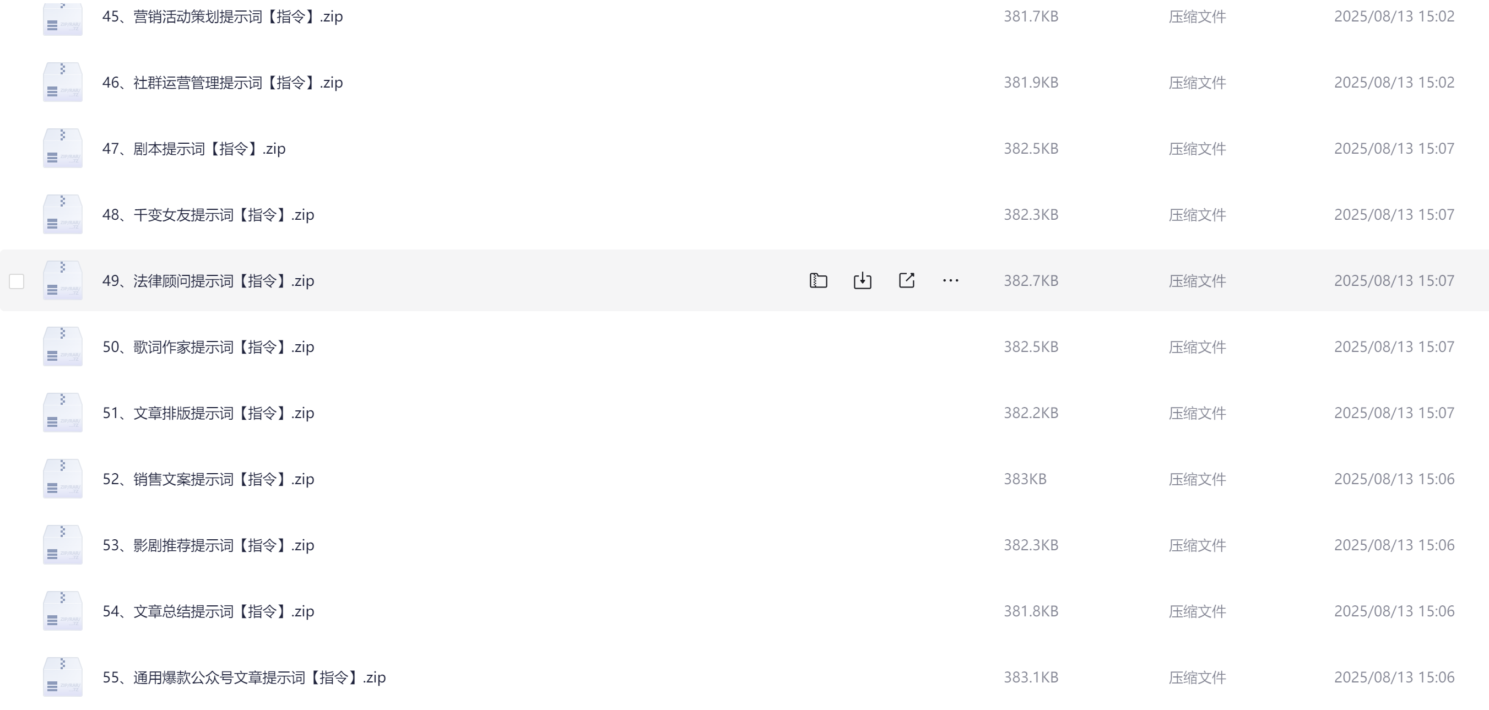Download the 法律顾问提示词 zip file

pyautogui.click(x=862, y=280)
